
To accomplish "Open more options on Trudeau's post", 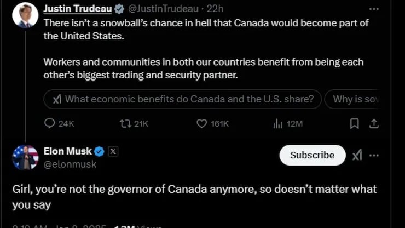I will click(x=374, y=9).
